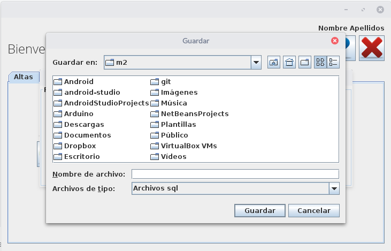
Task: Select the NetBeansProjects folder
Action: pos(194,114)
